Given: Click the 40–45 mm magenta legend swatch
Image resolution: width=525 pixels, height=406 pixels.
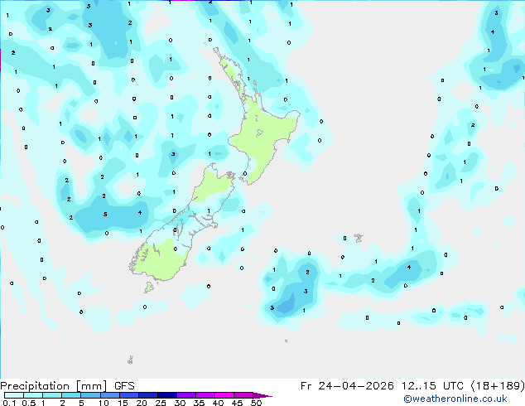Looking at the screenshot, I should [224, 395].
